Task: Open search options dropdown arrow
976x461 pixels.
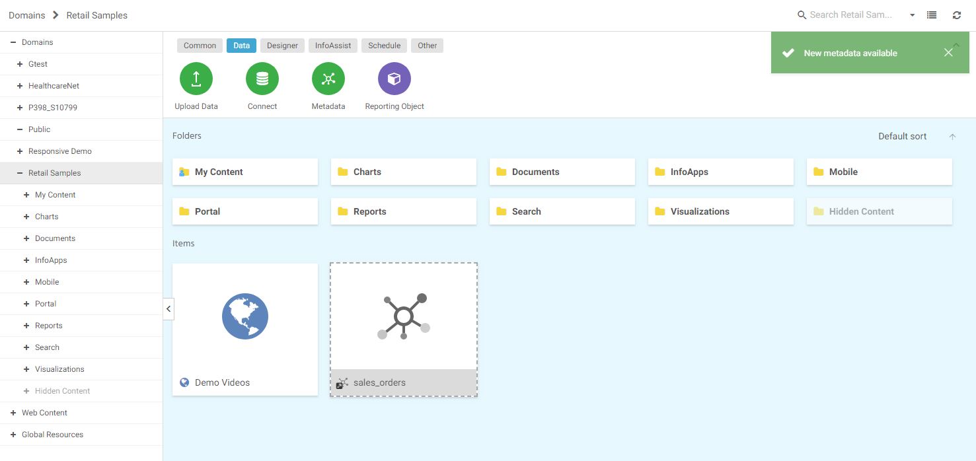Action: (913, 15)
